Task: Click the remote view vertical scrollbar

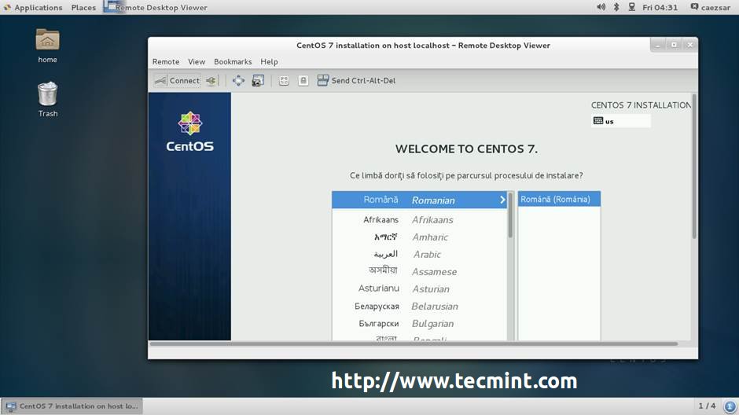Action: point(693,167)
